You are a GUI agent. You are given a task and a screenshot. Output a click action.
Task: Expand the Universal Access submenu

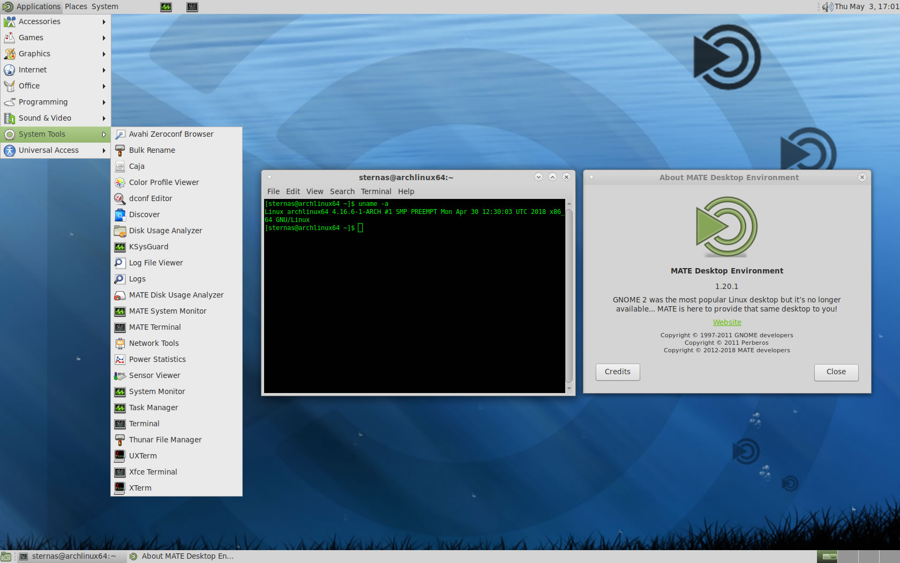(55, 150)
